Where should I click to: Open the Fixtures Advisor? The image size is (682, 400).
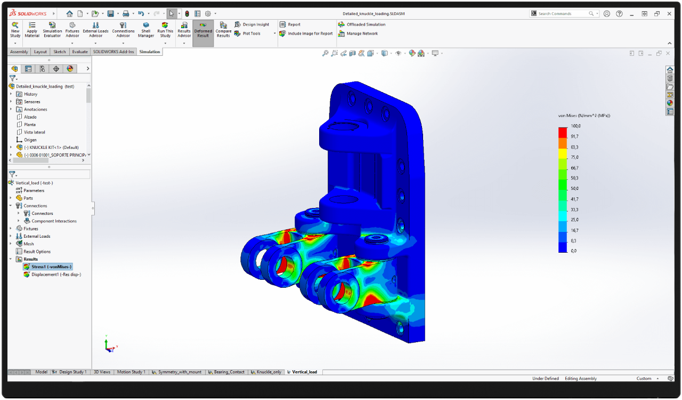pos(72,30)
